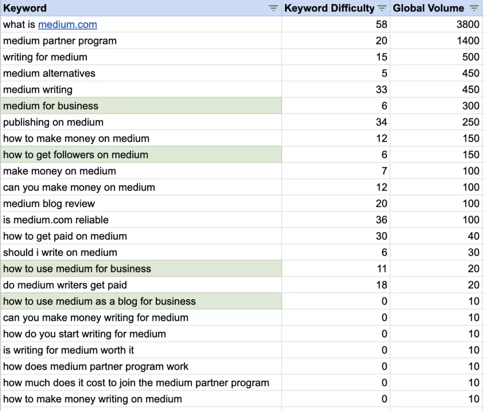The image size is (485, 411).
Task: Select the Global Volume header label
Action: tap(429, 8)
